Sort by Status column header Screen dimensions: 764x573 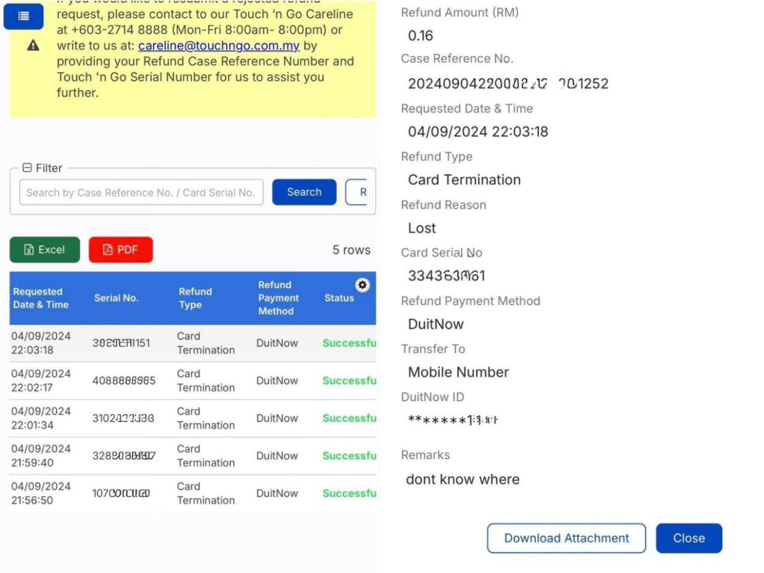click(x=339, y=298)
